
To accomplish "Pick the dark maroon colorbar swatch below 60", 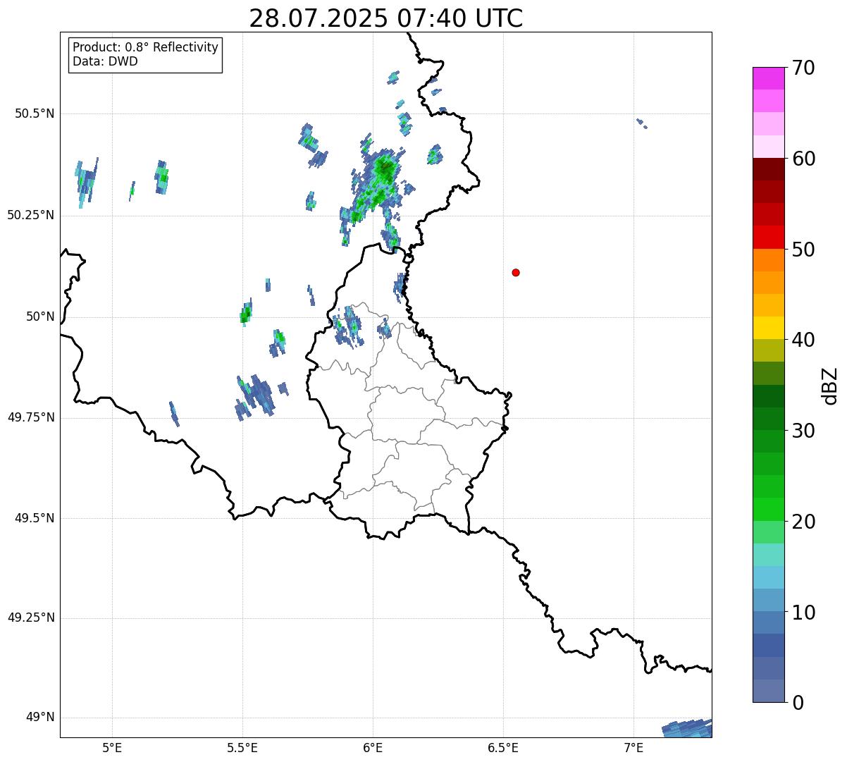I will [x=768, y=169].
